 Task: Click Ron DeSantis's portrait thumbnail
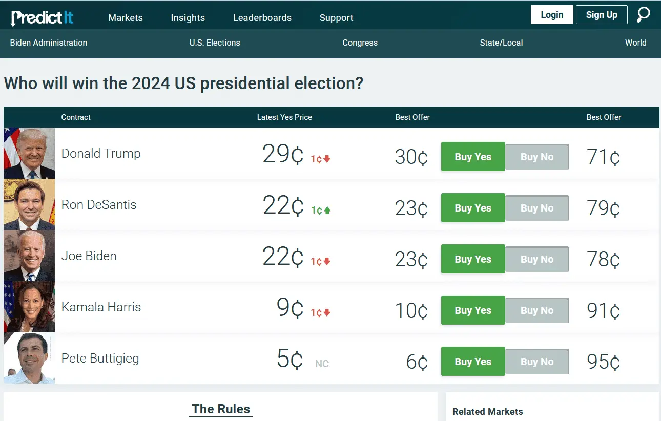click(29, 204)
